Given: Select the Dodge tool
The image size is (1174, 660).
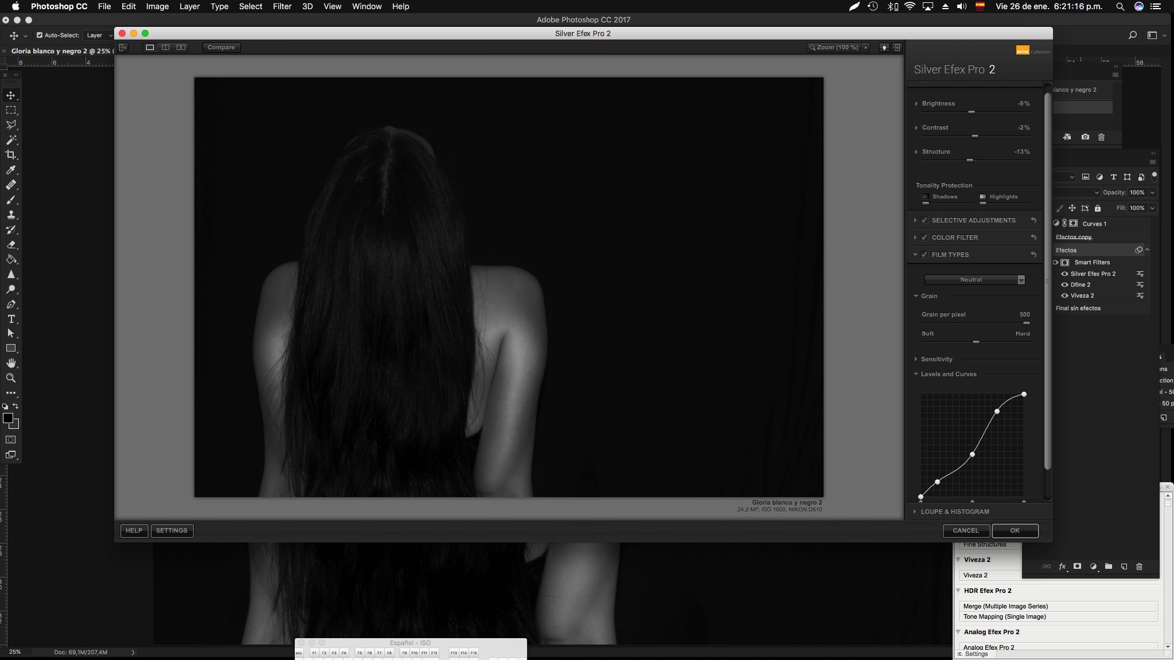Looking at the screenshot, I should [x=11, y=289].
